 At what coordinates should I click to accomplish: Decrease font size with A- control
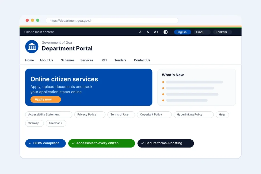coord(141,32)
